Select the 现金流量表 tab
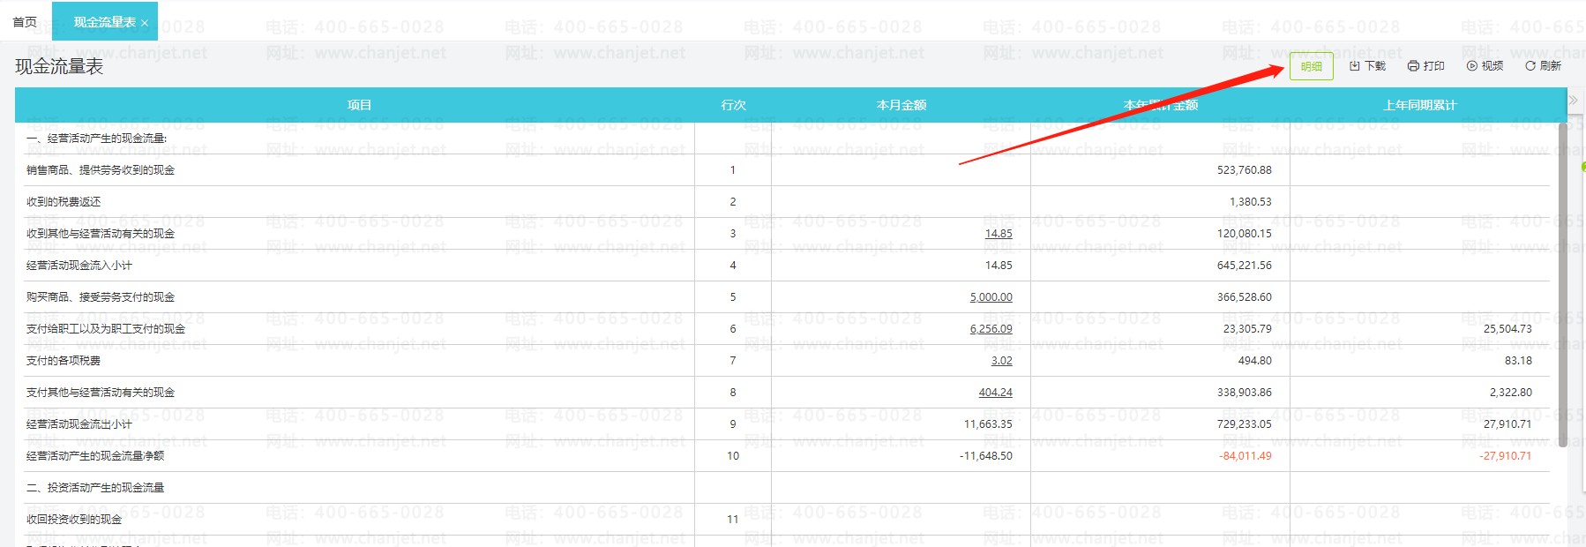 point(104,22)
